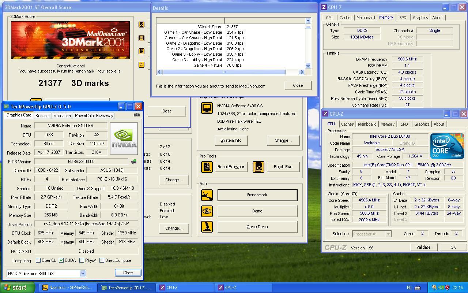
Task: Open the Processor #1 selection dropdown
Action: coord(388,234)
